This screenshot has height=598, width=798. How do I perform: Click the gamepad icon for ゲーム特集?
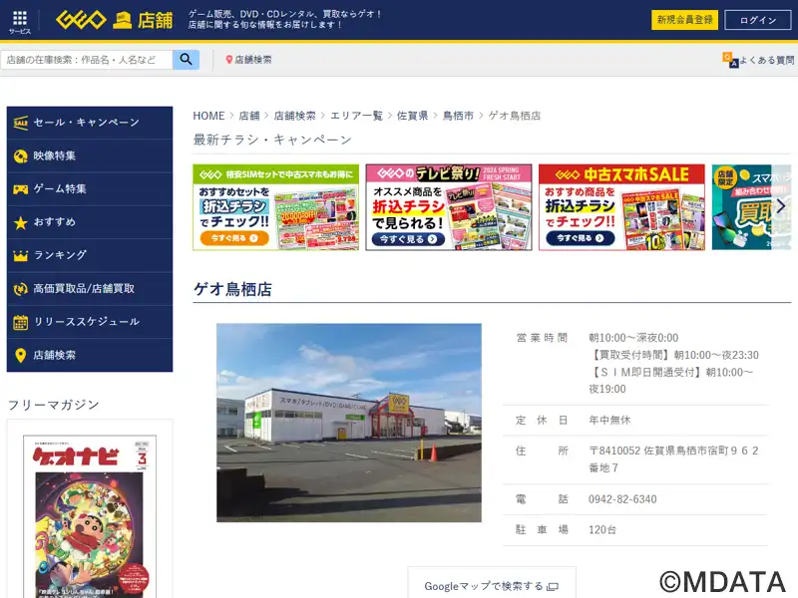pos(20,189)
